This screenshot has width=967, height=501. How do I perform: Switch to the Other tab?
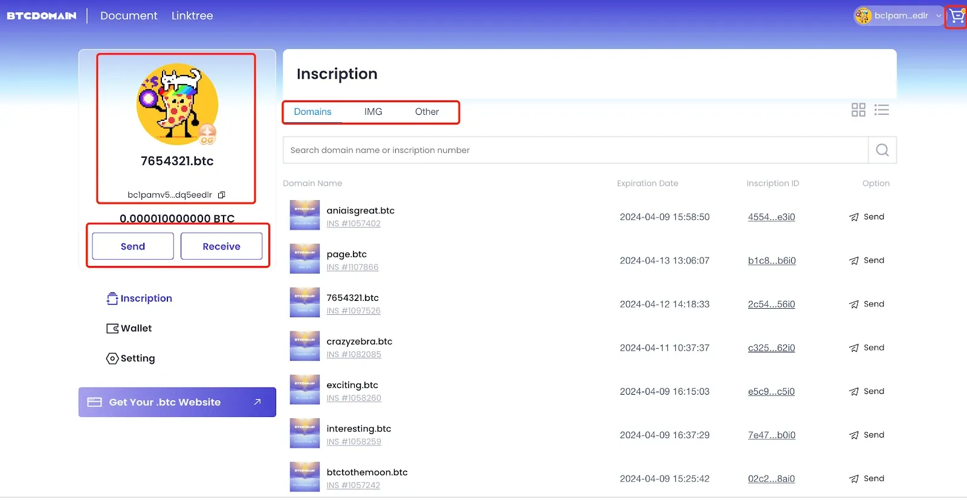tap(427, 112)
